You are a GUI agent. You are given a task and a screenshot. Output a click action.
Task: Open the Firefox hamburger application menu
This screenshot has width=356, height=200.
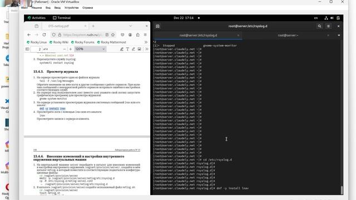point(145,34)
